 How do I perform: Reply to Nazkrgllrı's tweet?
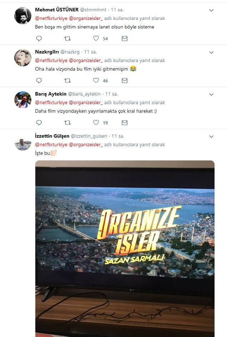coord(39,81)
